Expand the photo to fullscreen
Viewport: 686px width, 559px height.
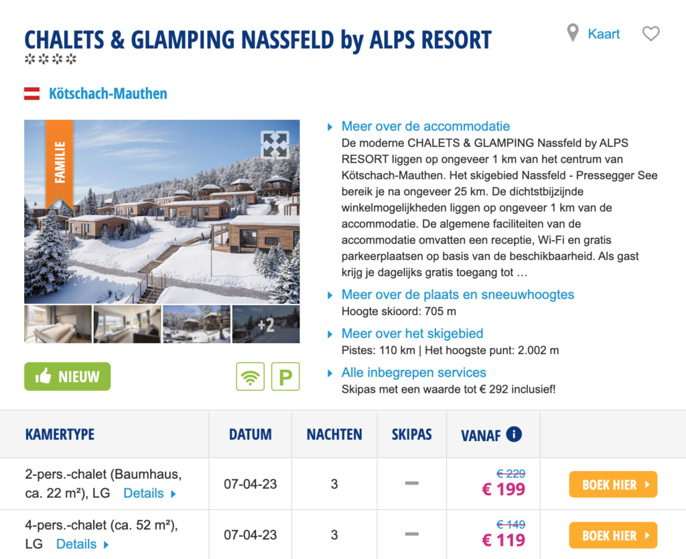tap(275, 145)
